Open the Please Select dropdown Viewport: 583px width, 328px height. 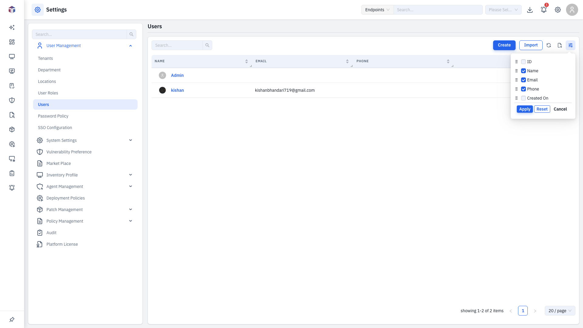tap(503, 10)
